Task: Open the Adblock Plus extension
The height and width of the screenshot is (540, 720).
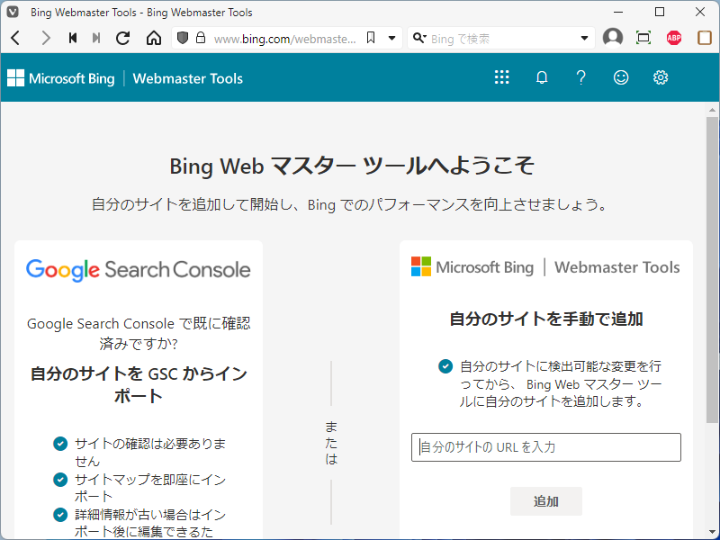Action: (674, 38)
